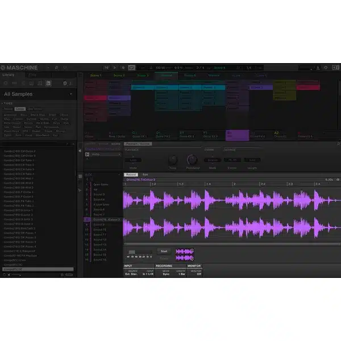Start playback with the play button
This screenshot has height=341, width=341.
[x=115, y=68]
